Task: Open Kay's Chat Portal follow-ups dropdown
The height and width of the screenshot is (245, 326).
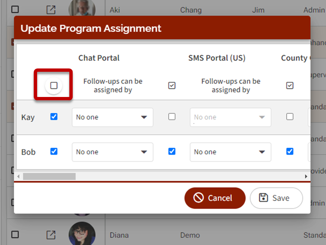Action: click(112, 117)
